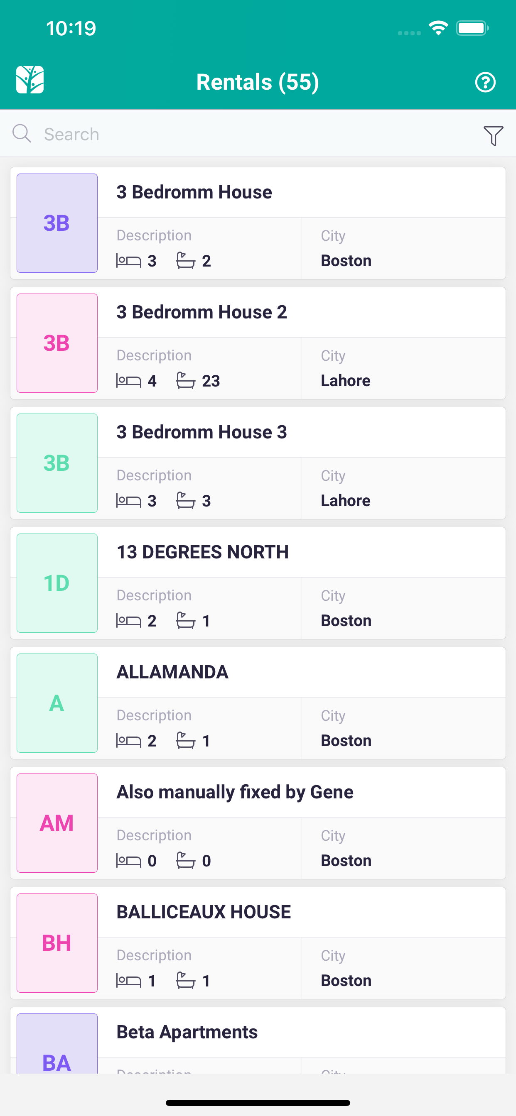This screenshot has width=516, height=1116.
Task: Tap the search magnifier icon
Action: click(x=22, y=133)
